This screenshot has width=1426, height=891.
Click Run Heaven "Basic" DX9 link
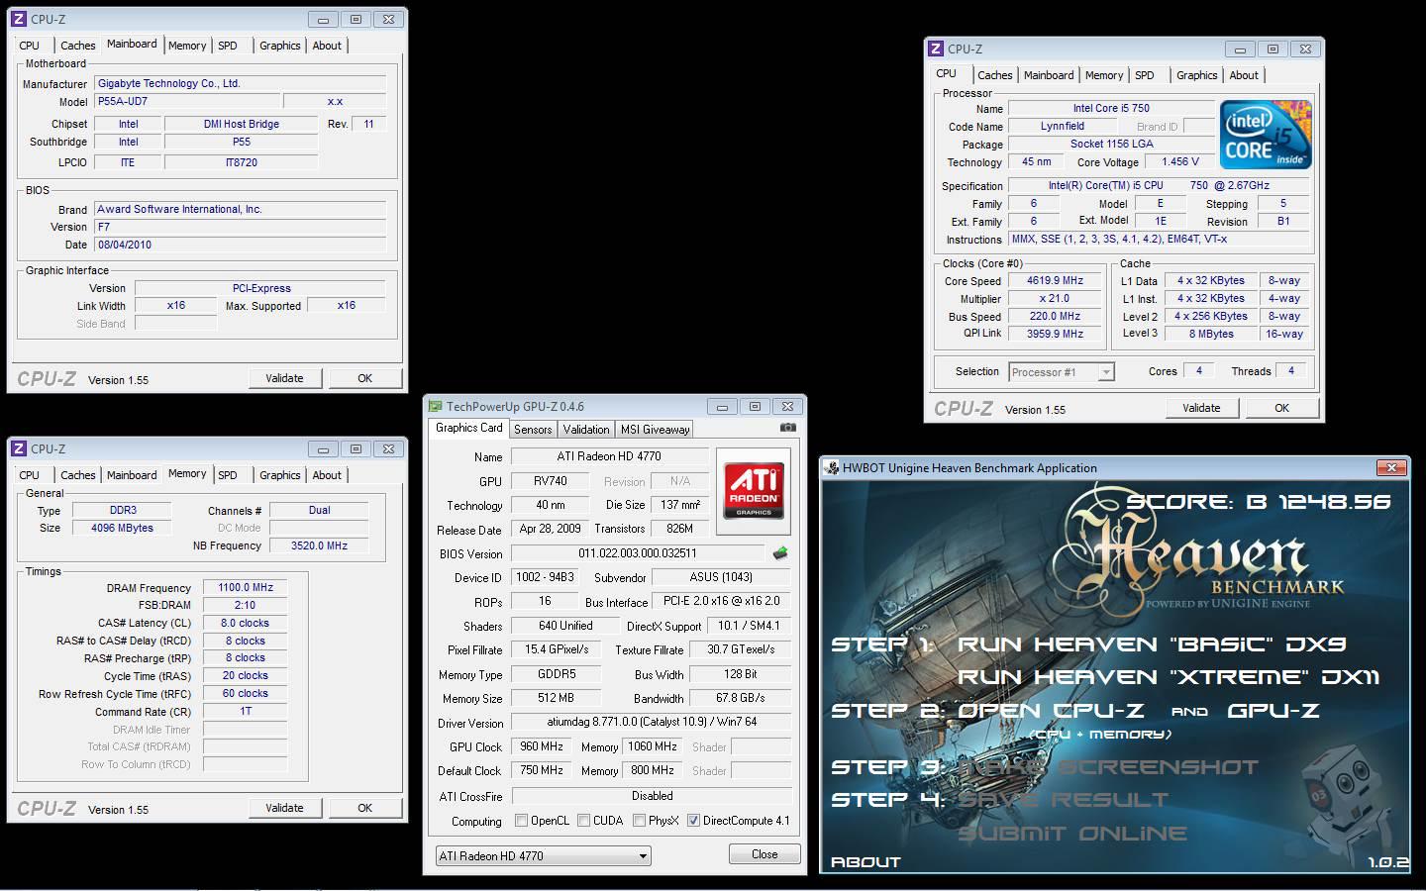click(x=1152, y=644)
